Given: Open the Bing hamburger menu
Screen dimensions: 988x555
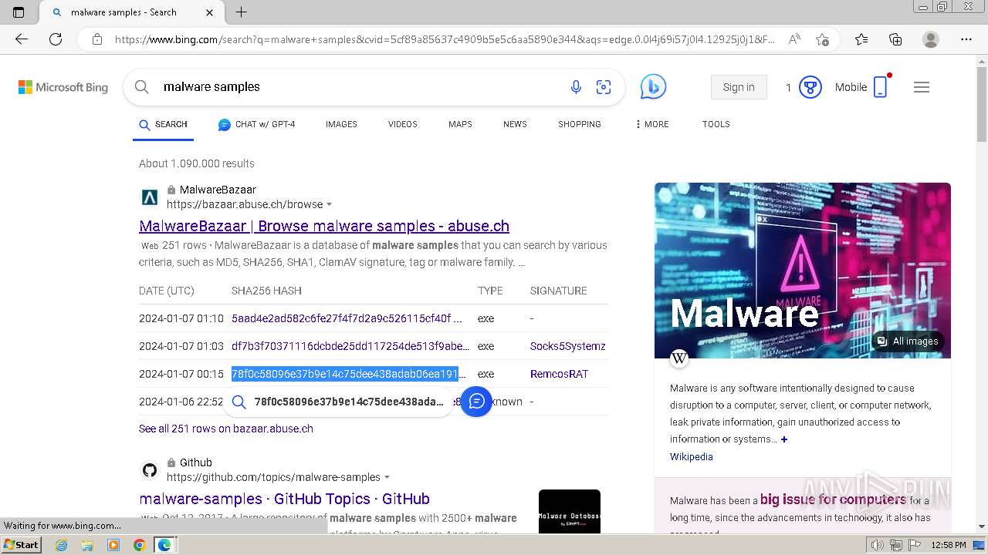Looking at the screenshot, I should (x=922, y=87).
